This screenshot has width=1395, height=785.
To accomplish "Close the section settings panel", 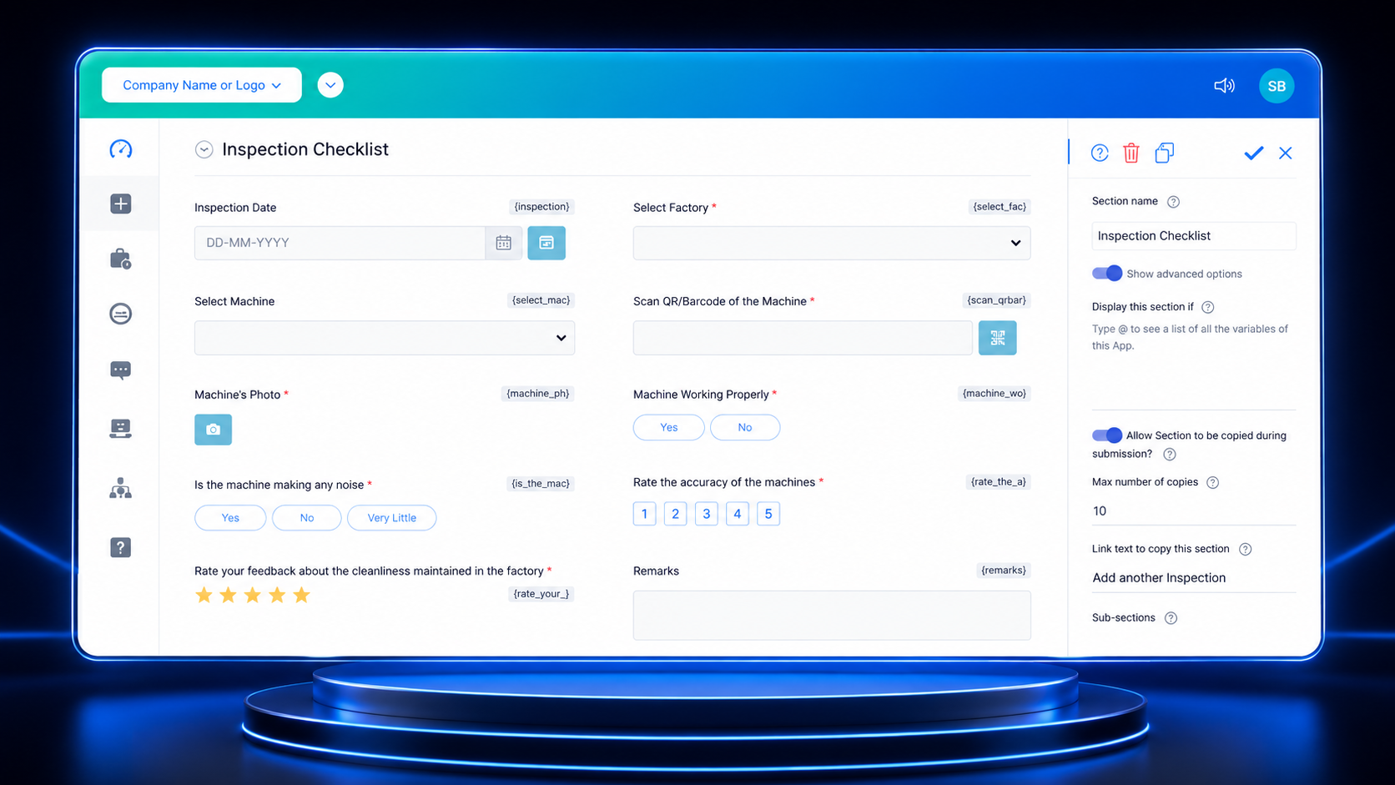I will tap(1286, 153).
